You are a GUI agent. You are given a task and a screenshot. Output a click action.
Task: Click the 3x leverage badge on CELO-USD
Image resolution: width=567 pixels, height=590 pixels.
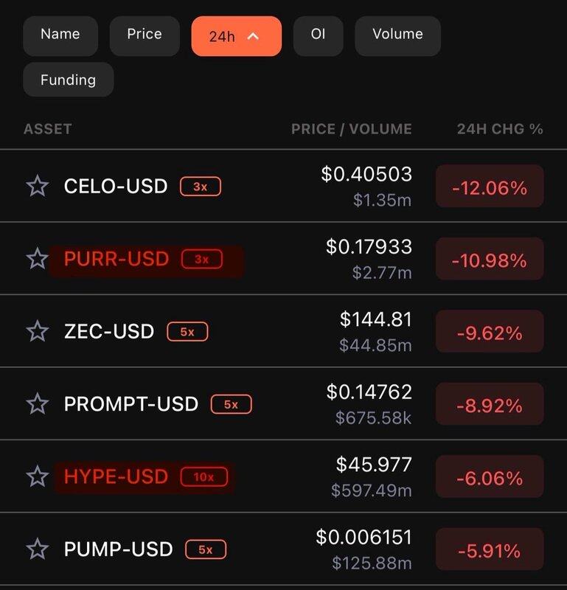200,187
